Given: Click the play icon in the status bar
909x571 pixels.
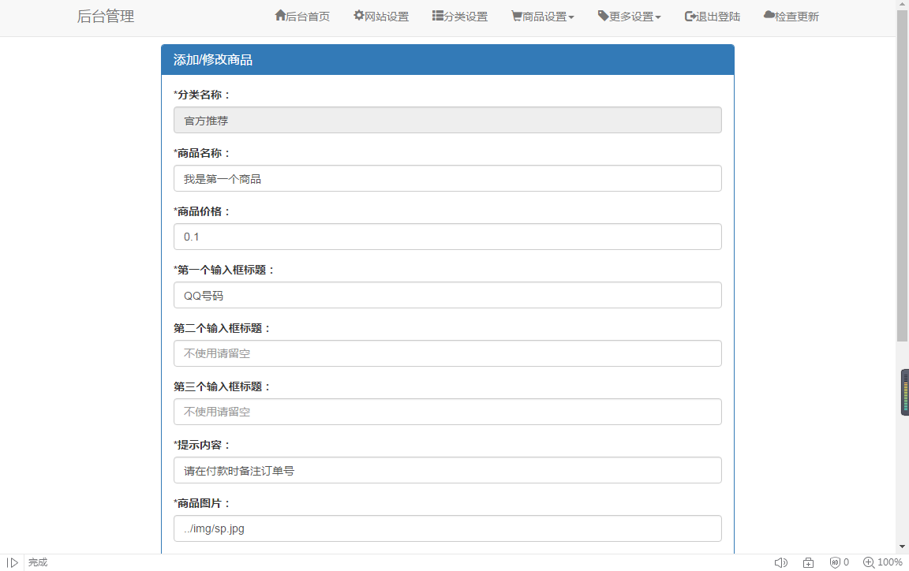Looking at the screenshot, I should [12, 562].
